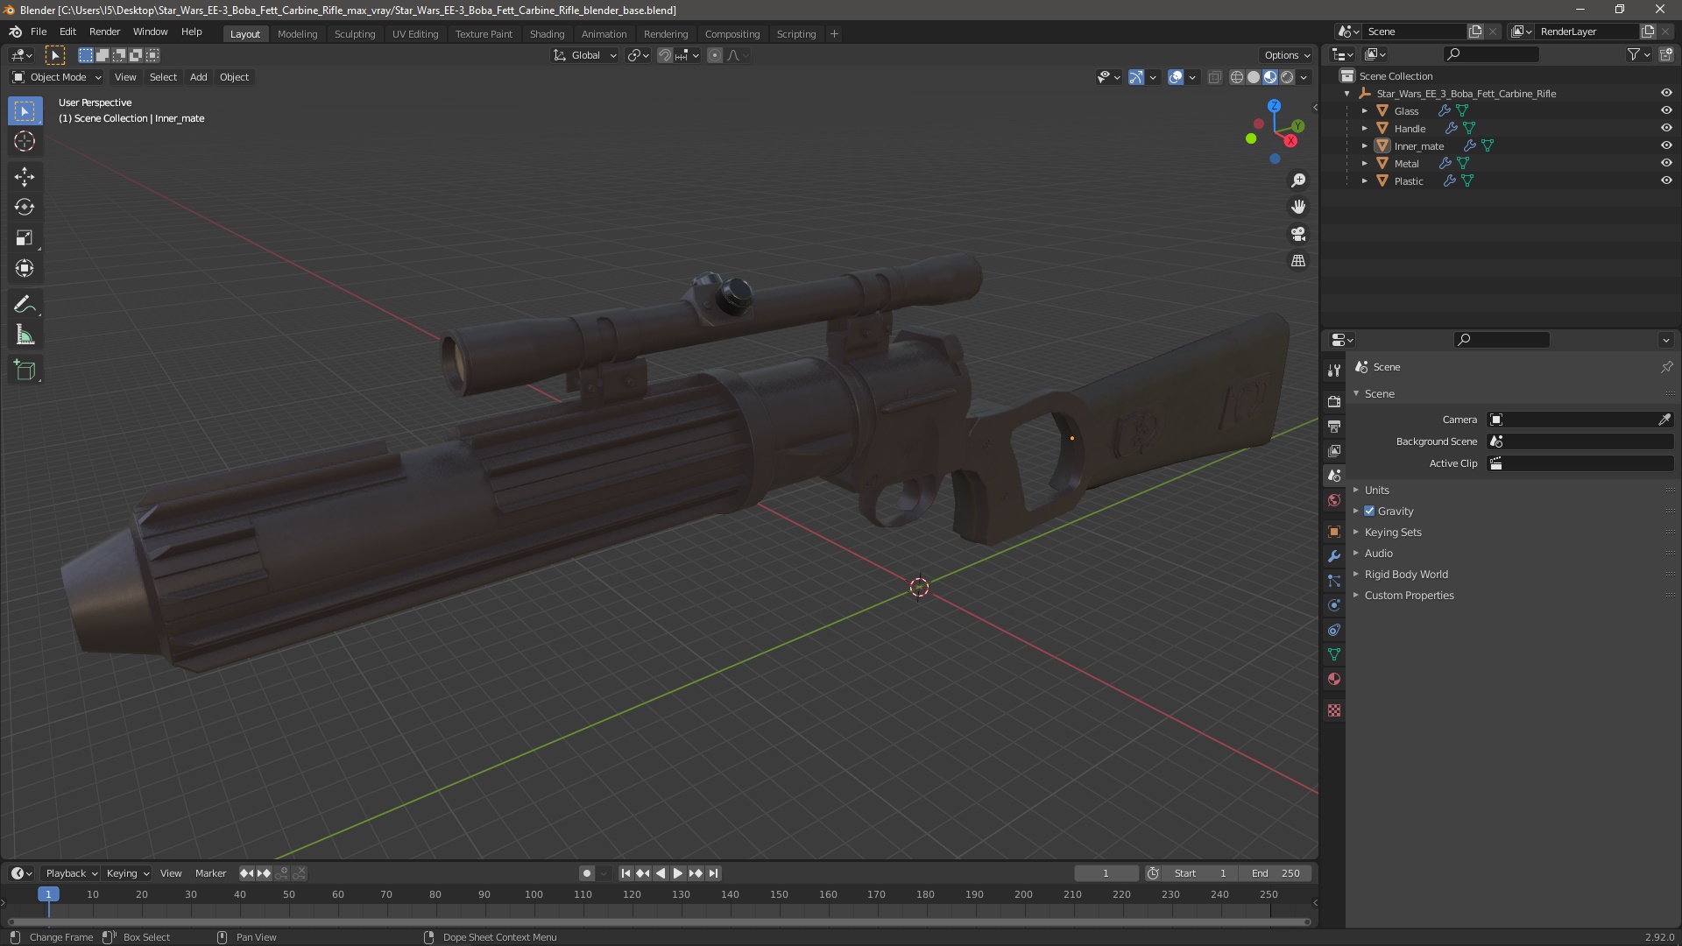
Task: Open the Modifier properties wrench tab
Action: pos(1334,556)
